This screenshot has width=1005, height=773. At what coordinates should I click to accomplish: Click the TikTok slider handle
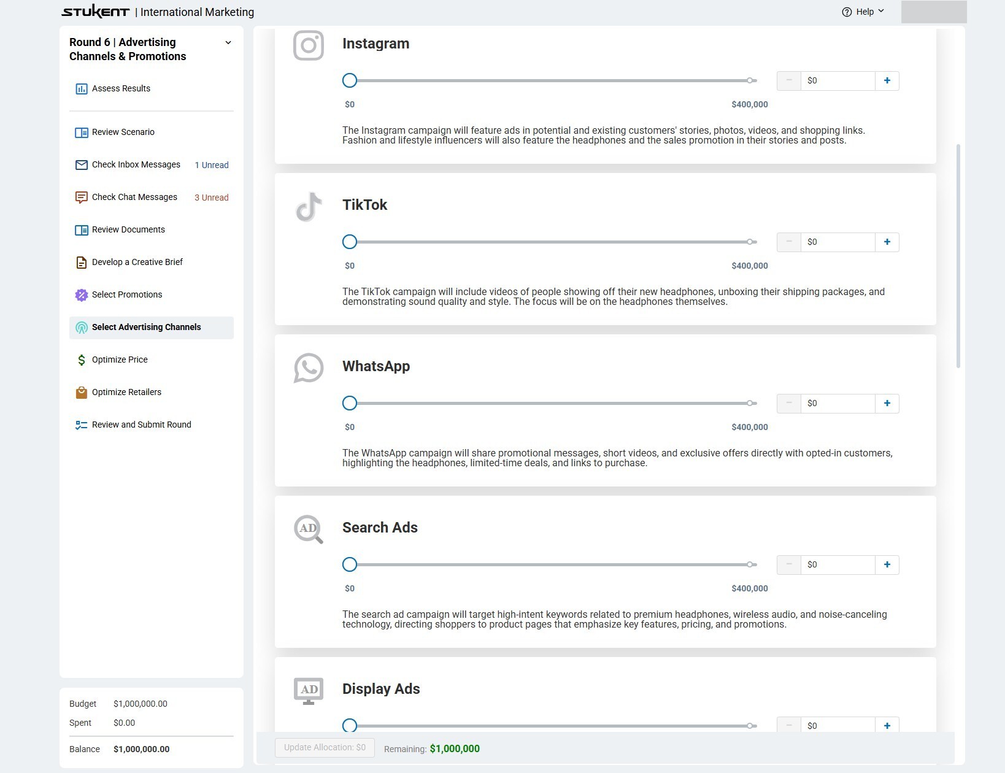(x=350, y=242)
